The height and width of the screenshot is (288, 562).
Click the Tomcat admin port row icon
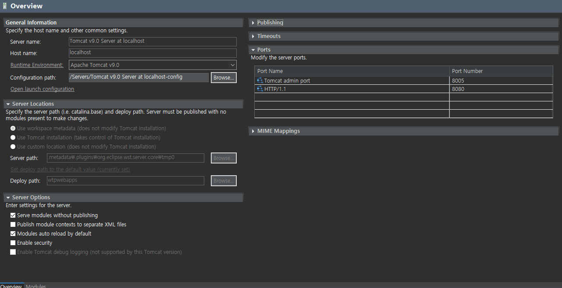(260, 81)
